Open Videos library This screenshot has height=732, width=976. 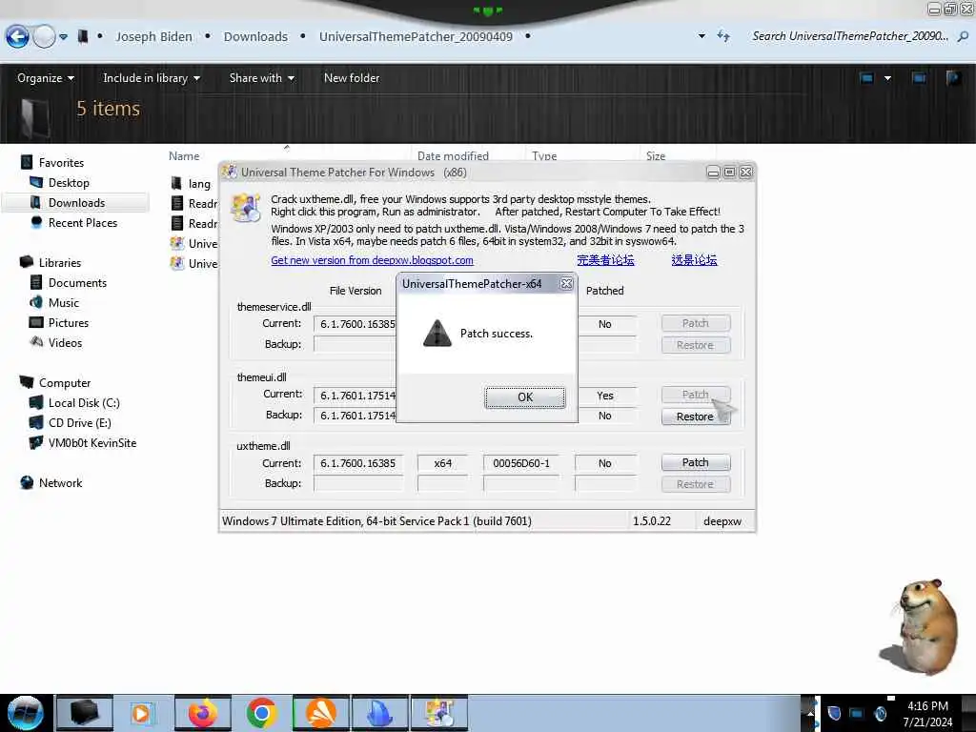click(65, 342)
